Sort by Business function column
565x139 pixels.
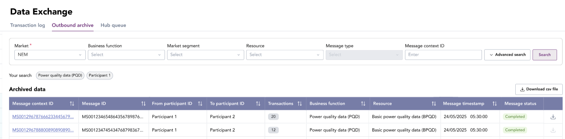point(363,103)
